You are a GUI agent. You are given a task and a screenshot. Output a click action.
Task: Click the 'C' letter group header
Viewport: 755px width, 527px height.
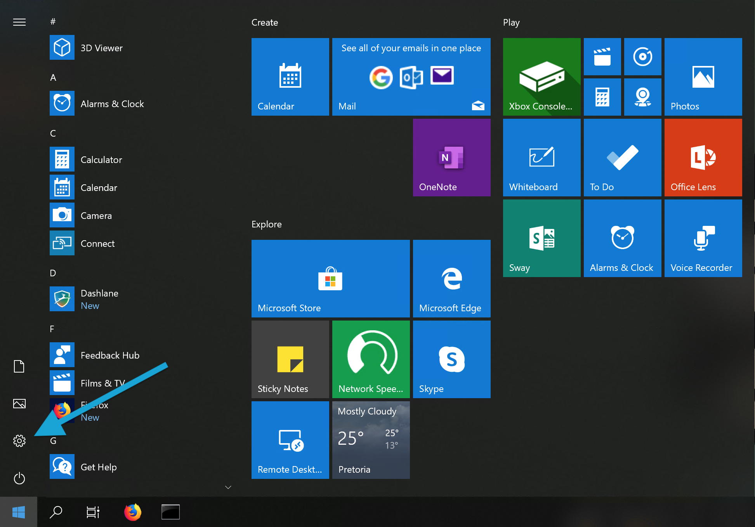(x=53, y=133)
